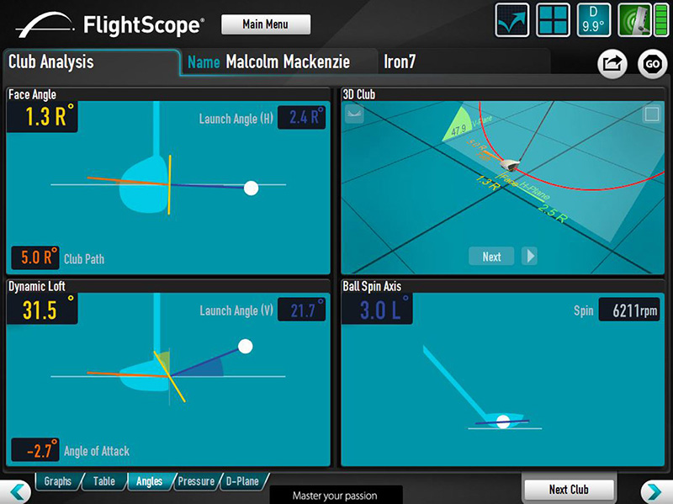Switch to the Graphs tab
This screenshot has width=673, height=504.
pos(57,481)
